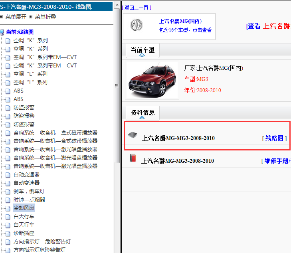Viewport: 291px width, 253px height.
Task: Select the 当前:线路图 root node
Action: pos(20,32)
